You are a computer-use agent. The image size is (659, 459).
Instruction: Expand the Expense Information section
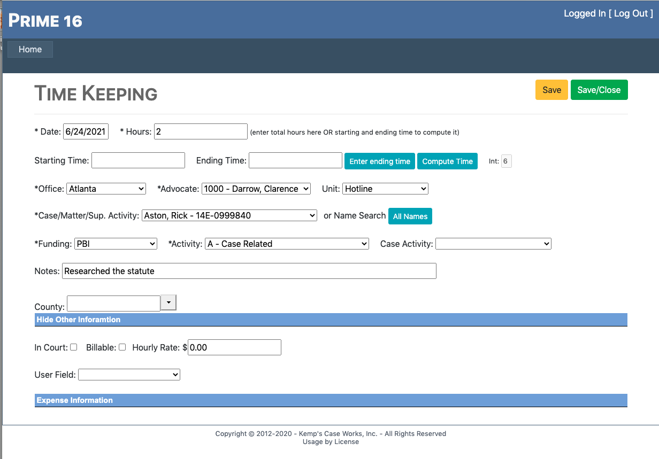pyautogui.click(x=75, y=400)
